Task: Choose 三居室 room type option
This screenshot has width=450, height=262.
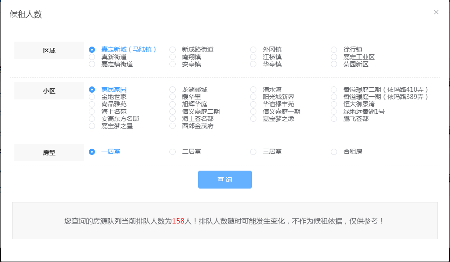Action: pos(253,152)
